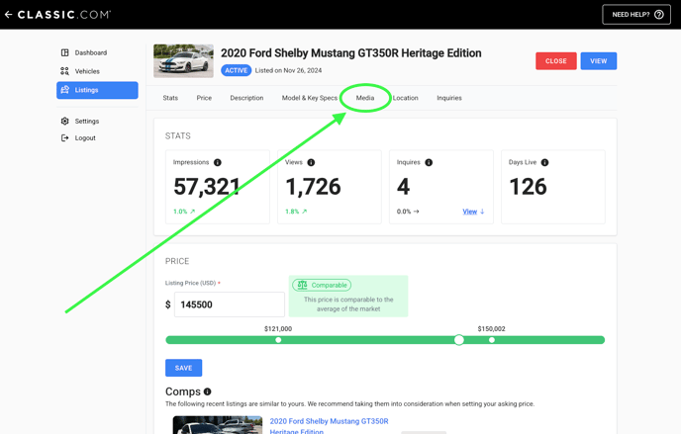Click the Active status badge
681x434 pixels.
(x=236, y=70)
